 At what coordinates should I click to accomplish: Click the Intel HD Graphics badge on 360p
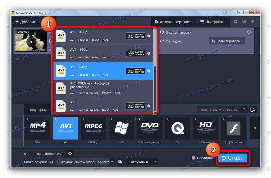pyautogui.click(x=136, y=53)
